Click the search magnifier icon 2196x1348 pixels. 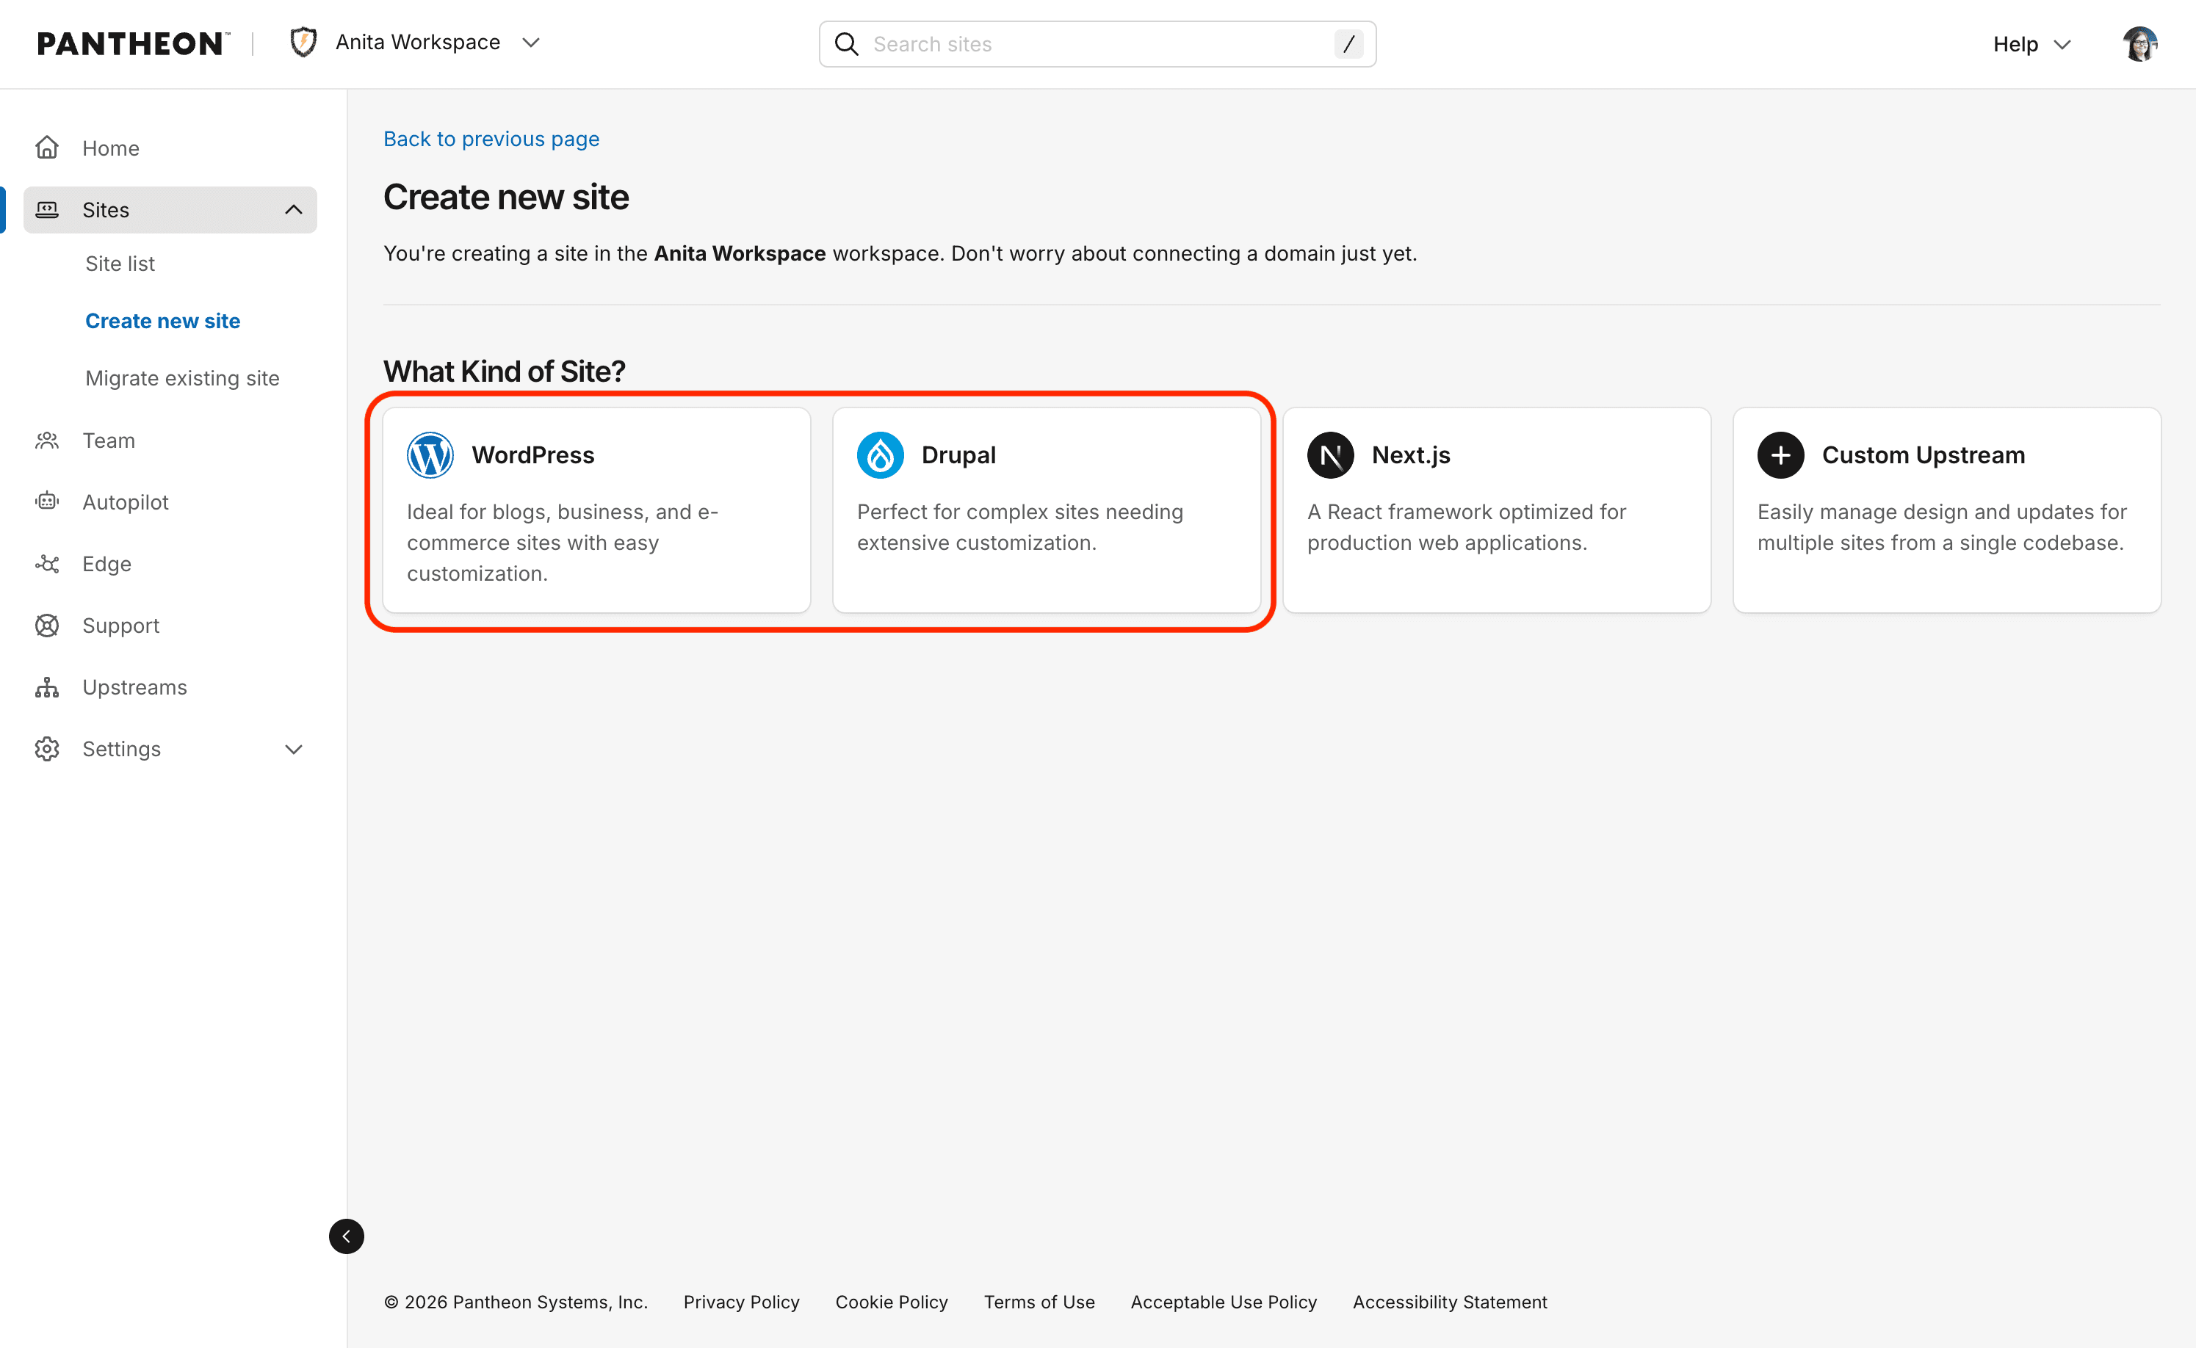(846, 44)
